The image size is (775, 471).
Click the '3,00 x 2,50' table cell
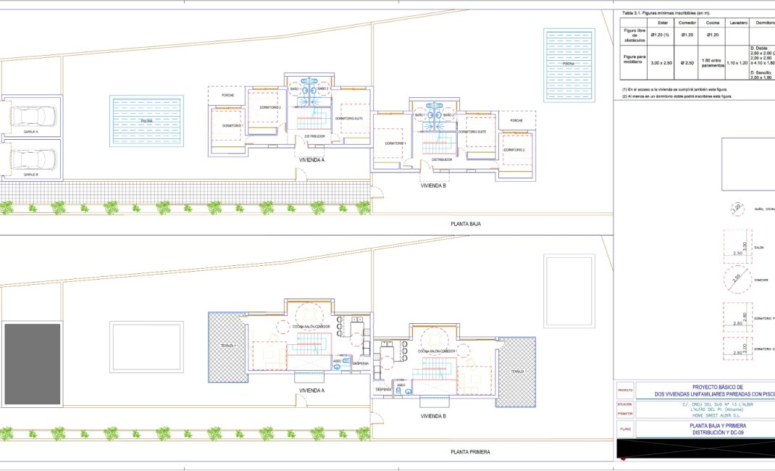pyautogui.click(x=661, y=63)
